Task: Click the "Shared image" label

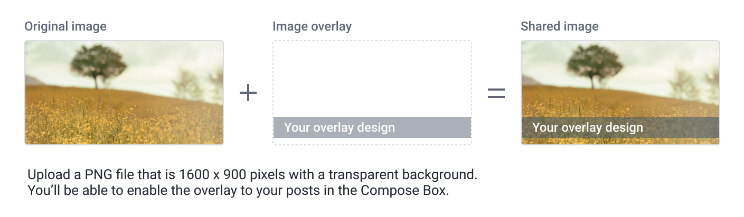Action: point(559,26)
